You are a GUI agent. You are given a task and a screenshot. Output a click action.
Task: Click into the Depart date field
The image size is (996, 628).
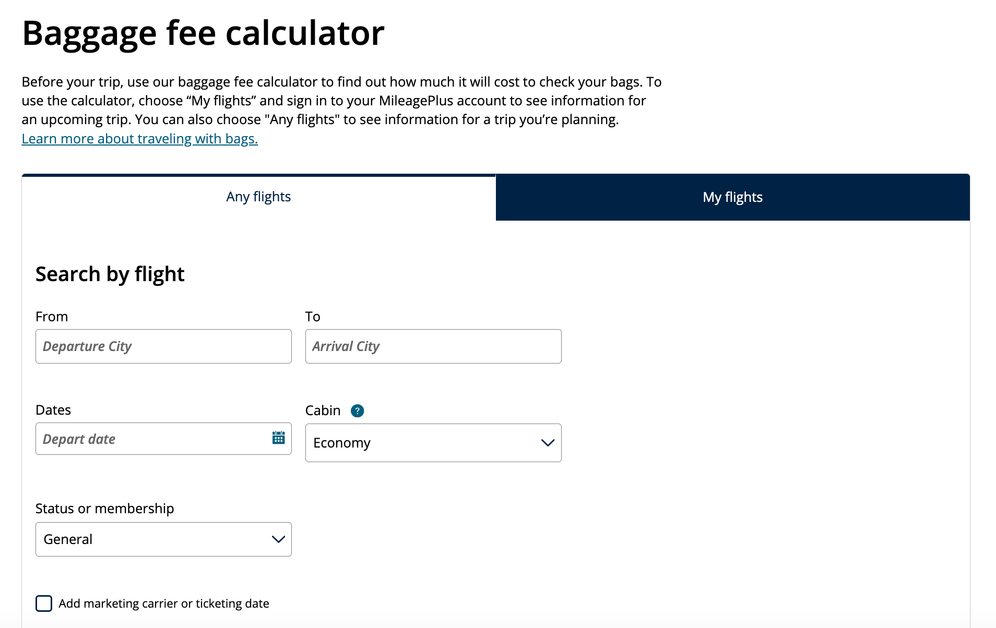pos(151,439)
